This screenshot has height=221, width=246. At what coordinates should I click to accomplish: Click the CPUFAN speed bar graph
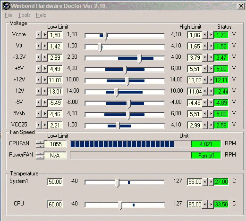pos(130,144)
